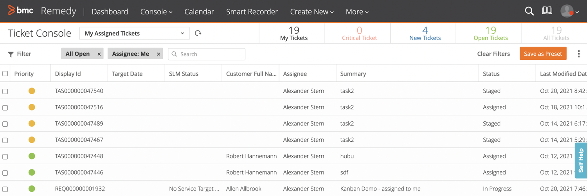Expand the My Assigned Tickets dropdown
587x196 pixels.
coord(134,33)
